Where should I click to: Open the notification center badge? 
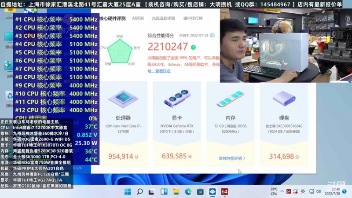point(345,191)
